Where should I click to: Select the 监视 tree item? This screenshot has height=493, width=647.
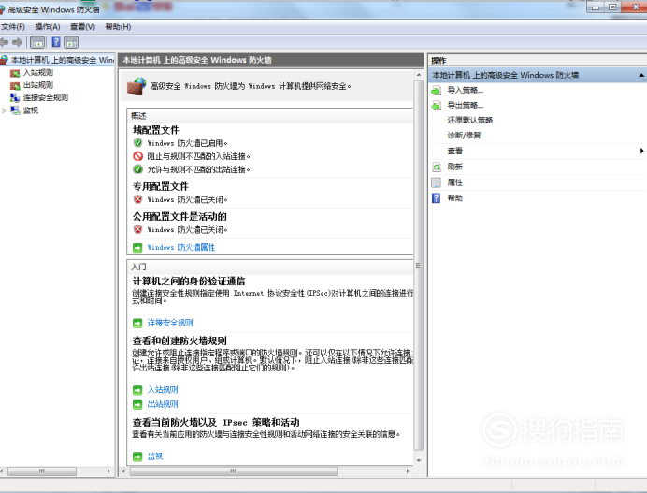31,110
